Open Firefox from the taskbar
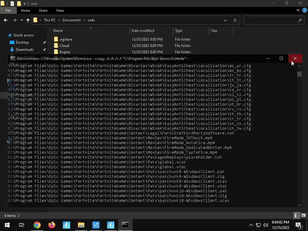308x231 pixels. click(x=52, y=225)
